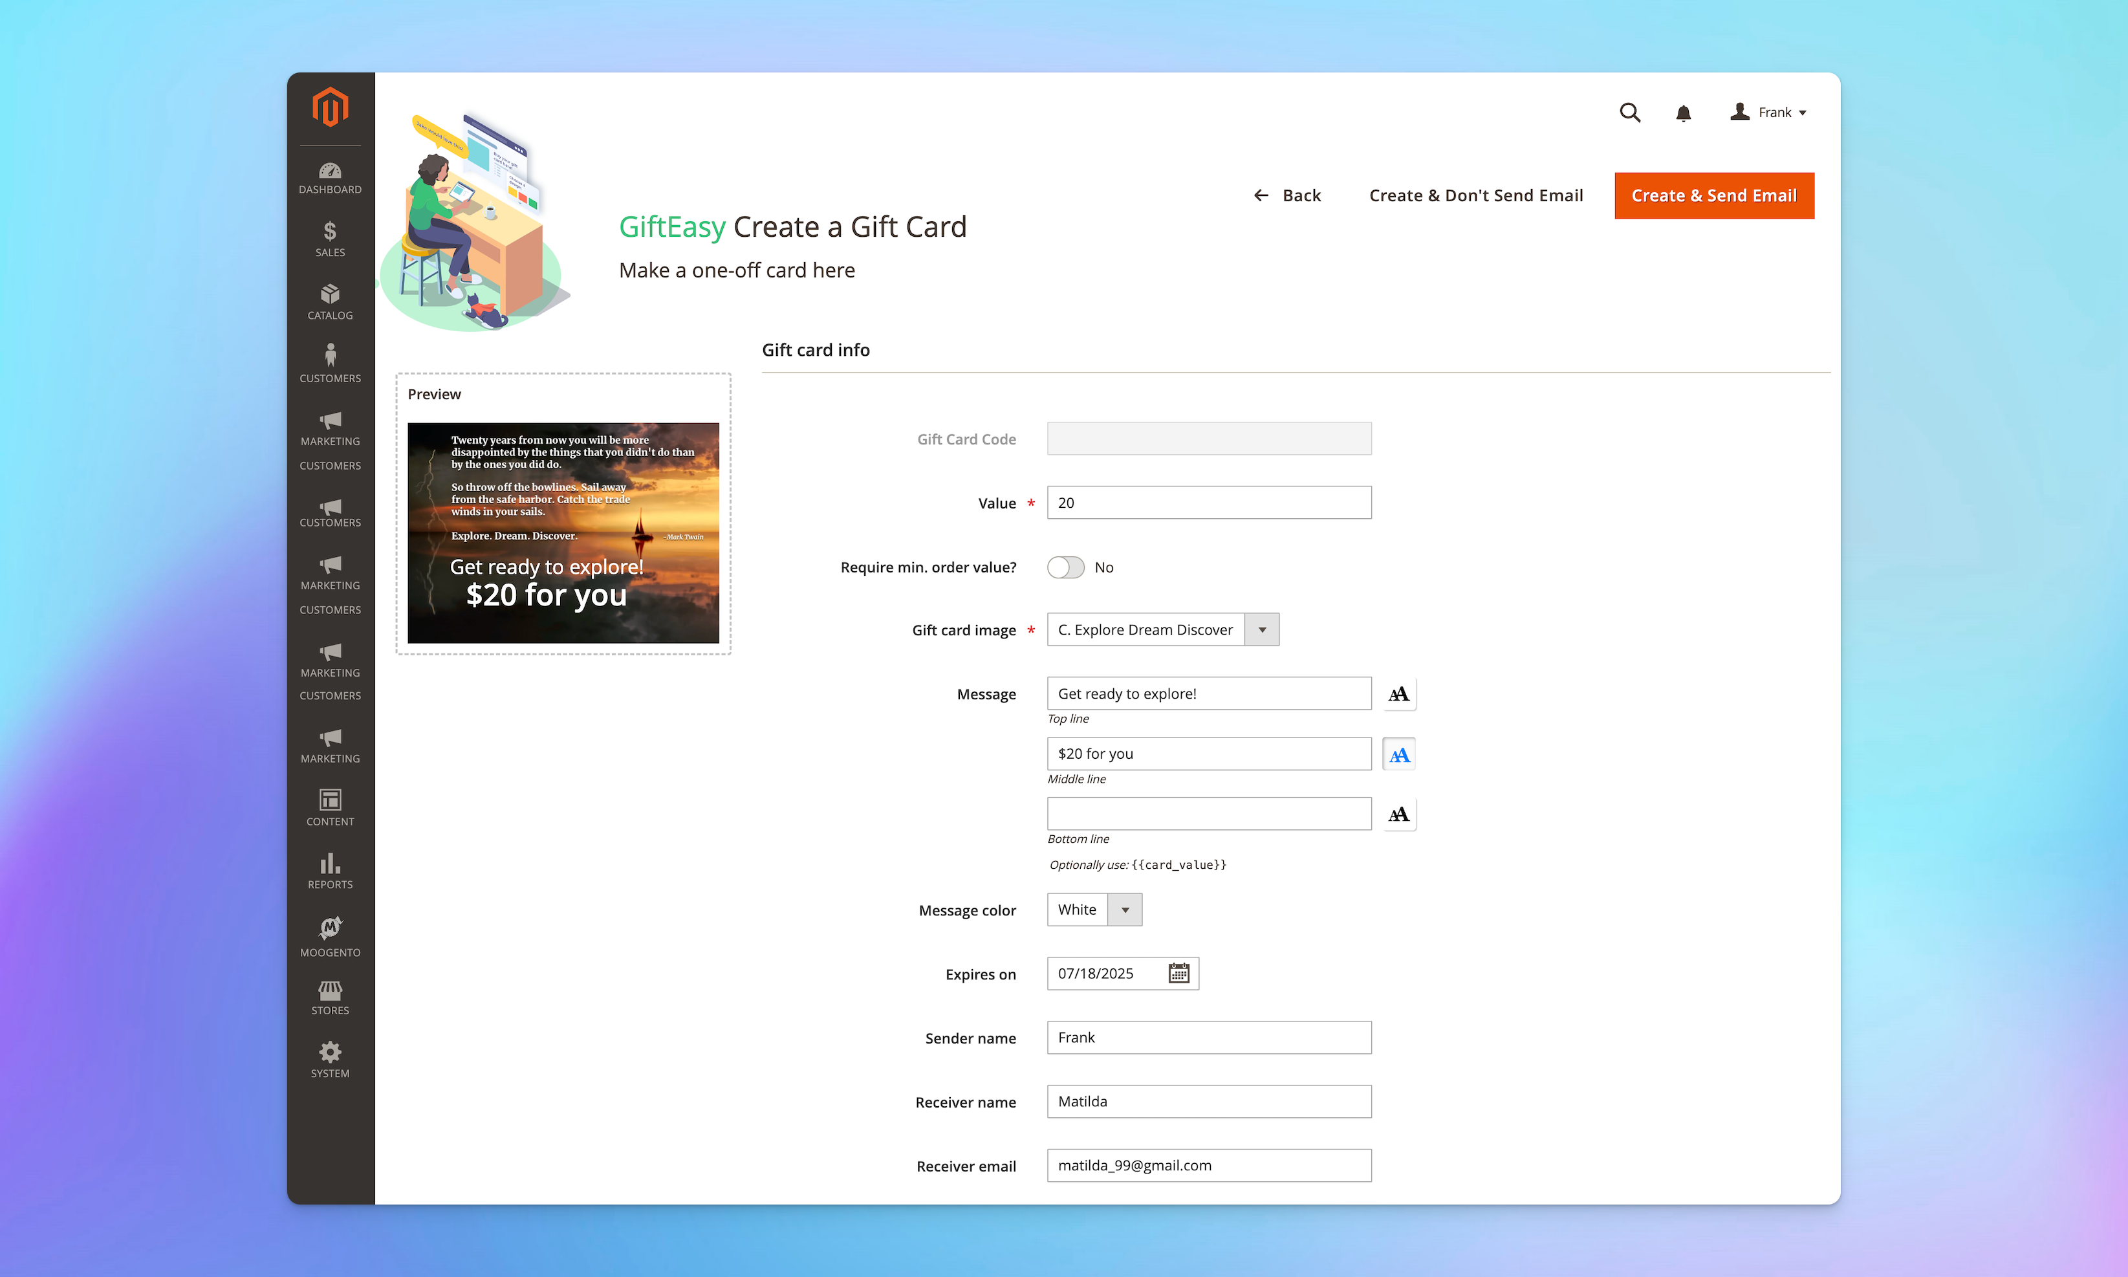2128x1277 pixels.
Task: Toggle font size for Top line message
Action: click(1398, 693)
